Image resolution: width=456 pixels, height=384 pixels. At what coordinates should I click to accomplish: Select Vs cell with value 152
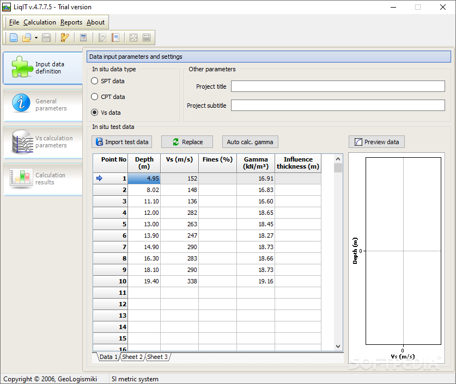(x=179, y=178)
